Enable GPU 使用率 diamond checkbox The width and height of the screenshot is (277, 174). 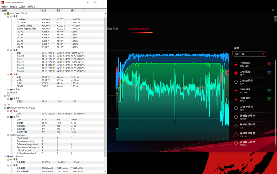click(236, 108)
